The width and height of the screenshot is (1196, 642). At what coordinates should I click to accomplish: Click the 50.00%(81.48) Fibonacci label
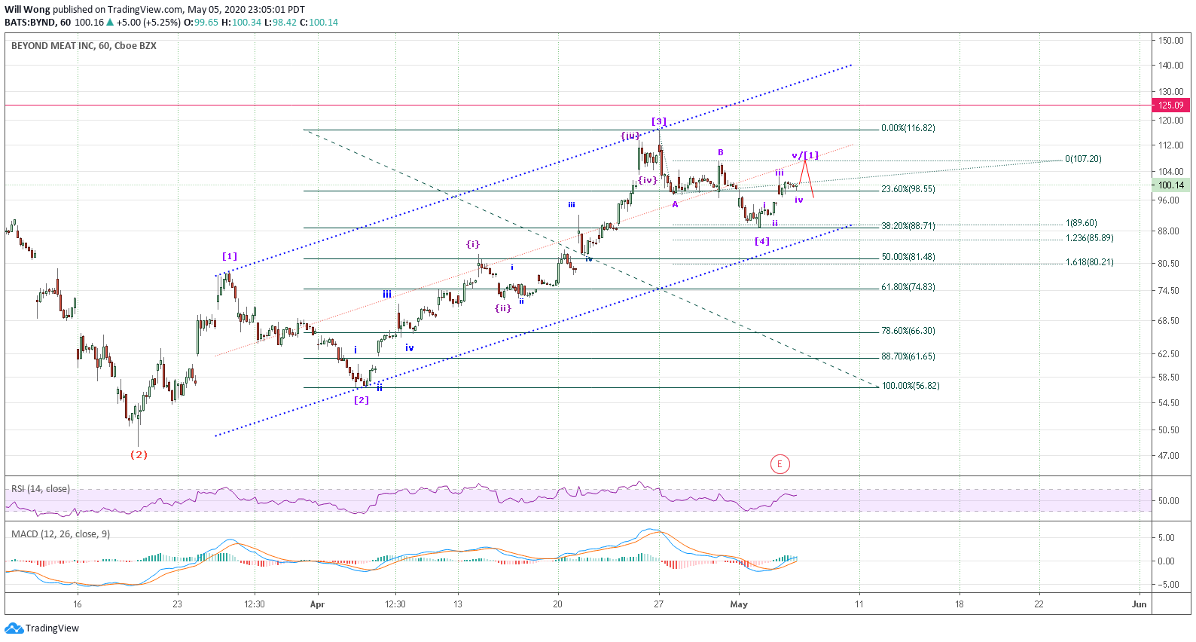coord(908,257)
